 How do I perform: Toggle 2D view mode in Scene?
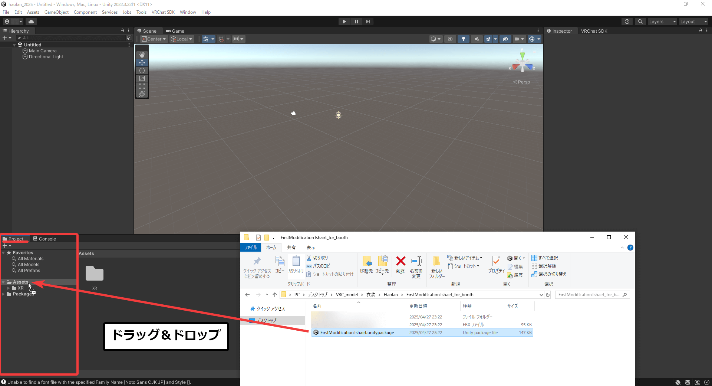450,39
